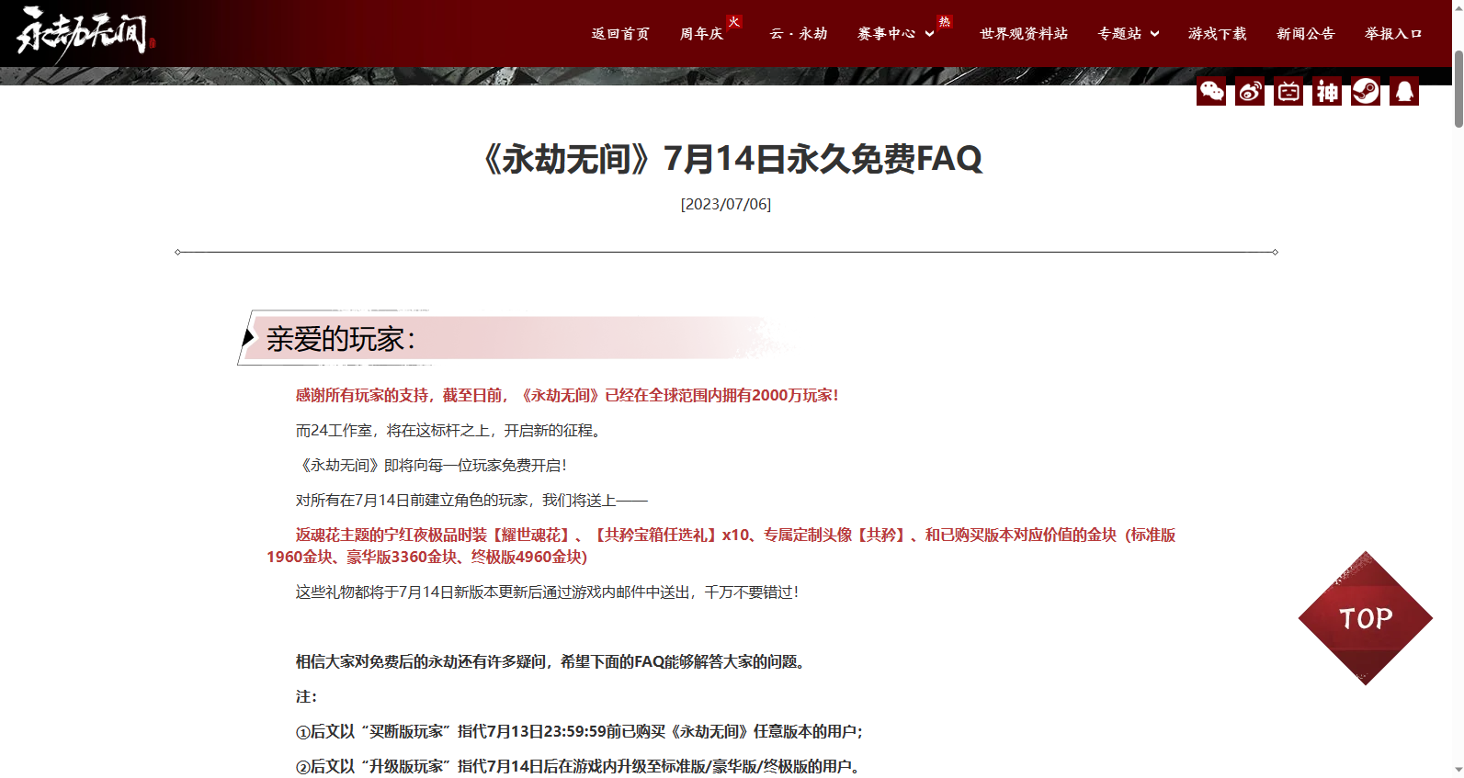Click the TOP diamond button
Screen dimensions: 1464x778
[1366, 618]
